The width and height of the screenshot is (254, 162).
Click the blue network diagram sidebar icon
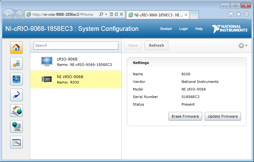point(16,79)
